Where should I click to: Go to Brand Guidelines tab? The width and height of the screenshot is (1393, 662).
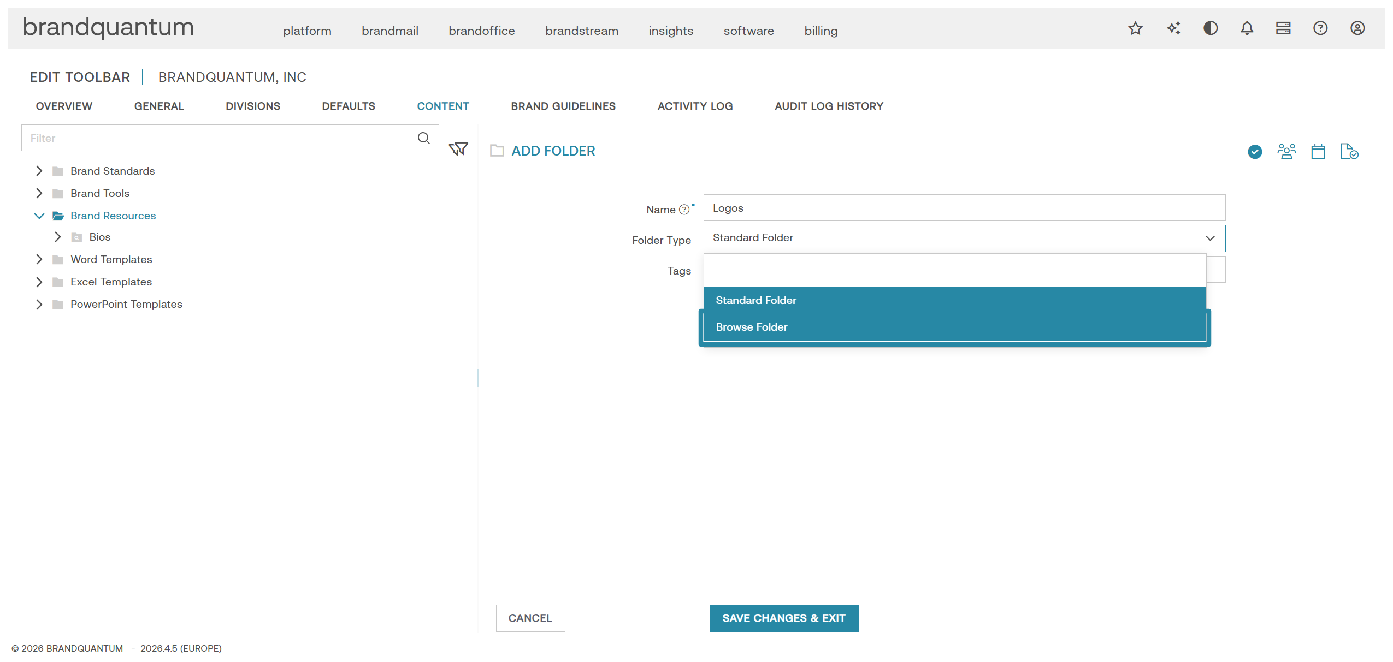[x=563, y=106]
